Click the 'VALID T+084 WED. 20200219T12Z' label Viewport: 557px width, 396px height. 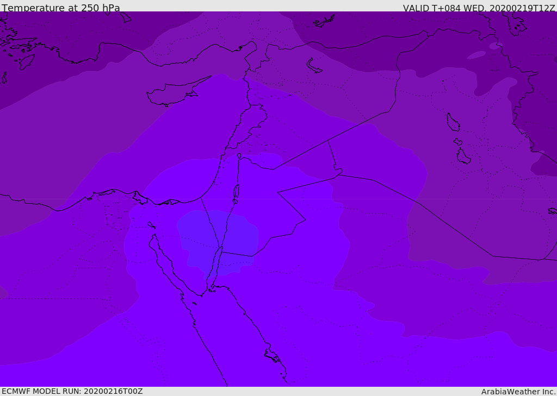point(479,8)
